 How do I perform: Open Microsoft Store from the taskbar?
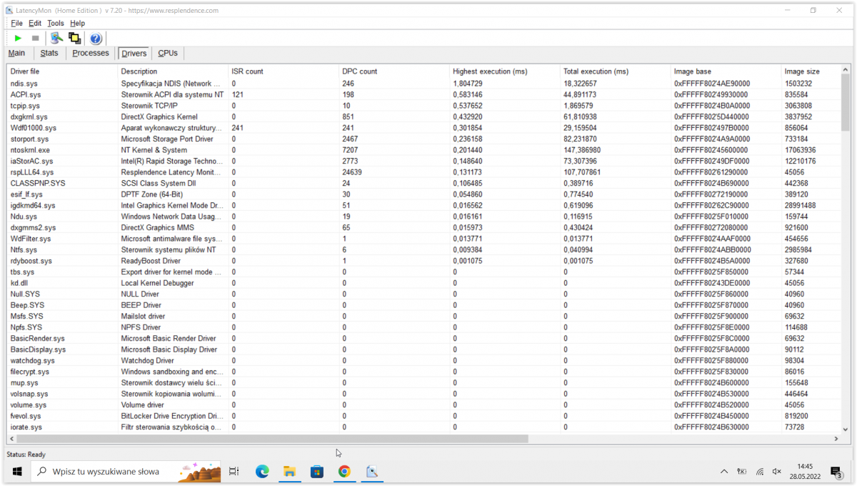pos(317,472)
